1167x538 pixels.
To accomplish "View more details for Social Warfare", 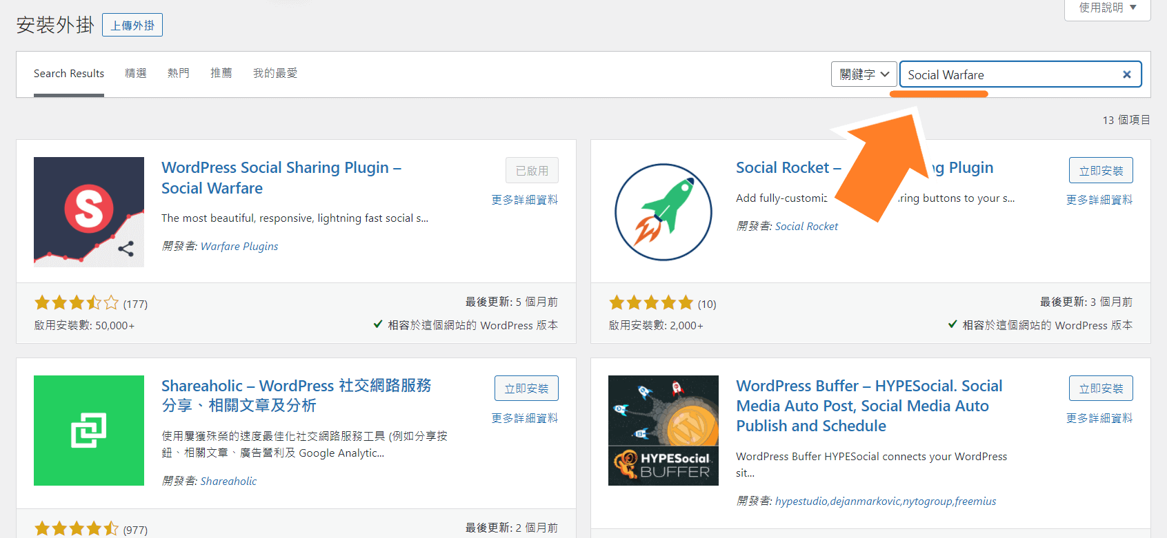I will 524,200.
